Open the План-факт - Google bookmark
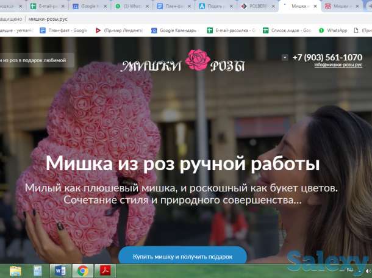This screenshot has height=278, width=372. pos(63,30)
